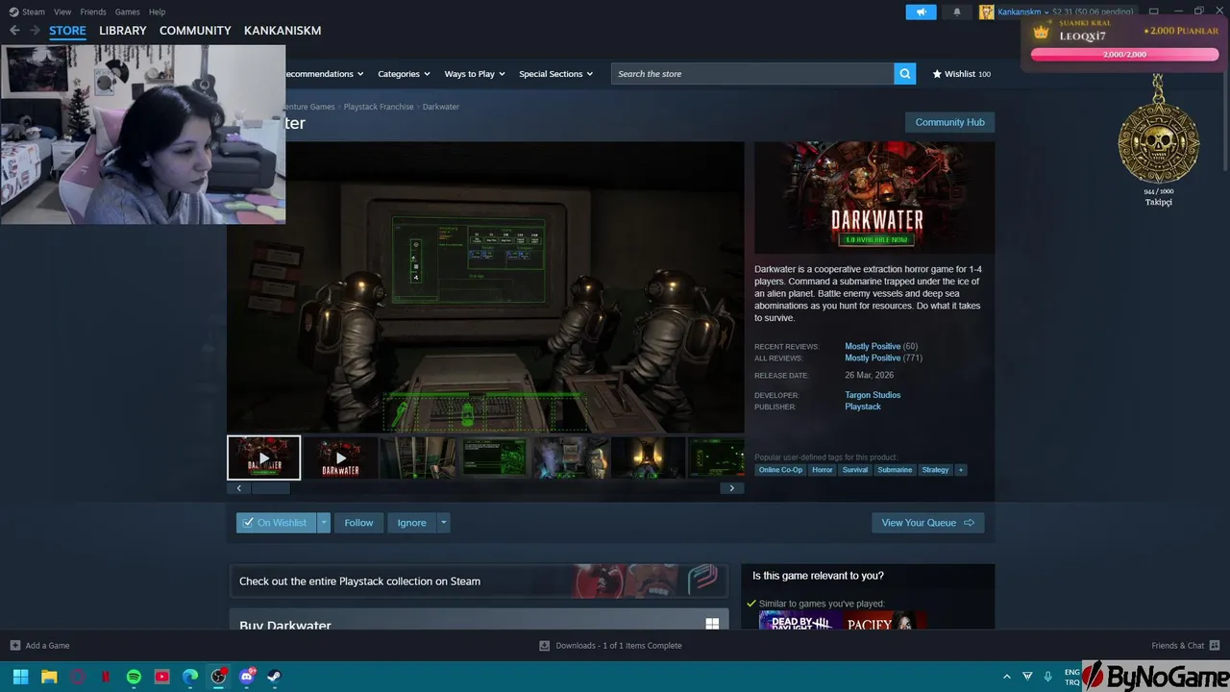This screenshot has width=1230, height=692.
Task: Open Microsoft Edge from the taskbar
Action: point(190,677)
